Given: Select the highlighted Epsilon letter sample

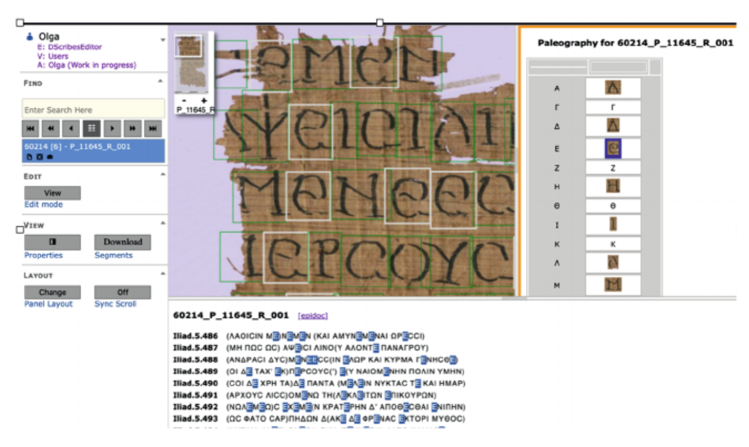Looking at the screenshot, I should (x=613, y=148).
